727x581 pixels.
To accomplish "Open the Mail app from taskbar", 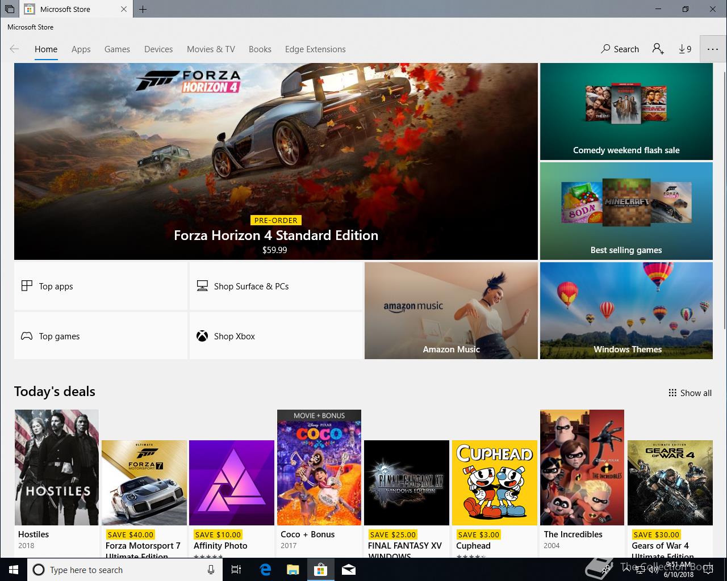I will pyautogui.click(x=349, y=570).
